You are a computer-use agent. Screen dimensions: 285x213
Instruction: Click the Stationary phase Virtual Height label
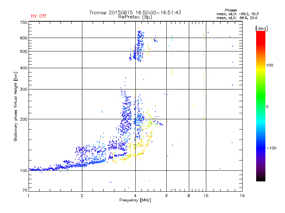pos(16,107)
